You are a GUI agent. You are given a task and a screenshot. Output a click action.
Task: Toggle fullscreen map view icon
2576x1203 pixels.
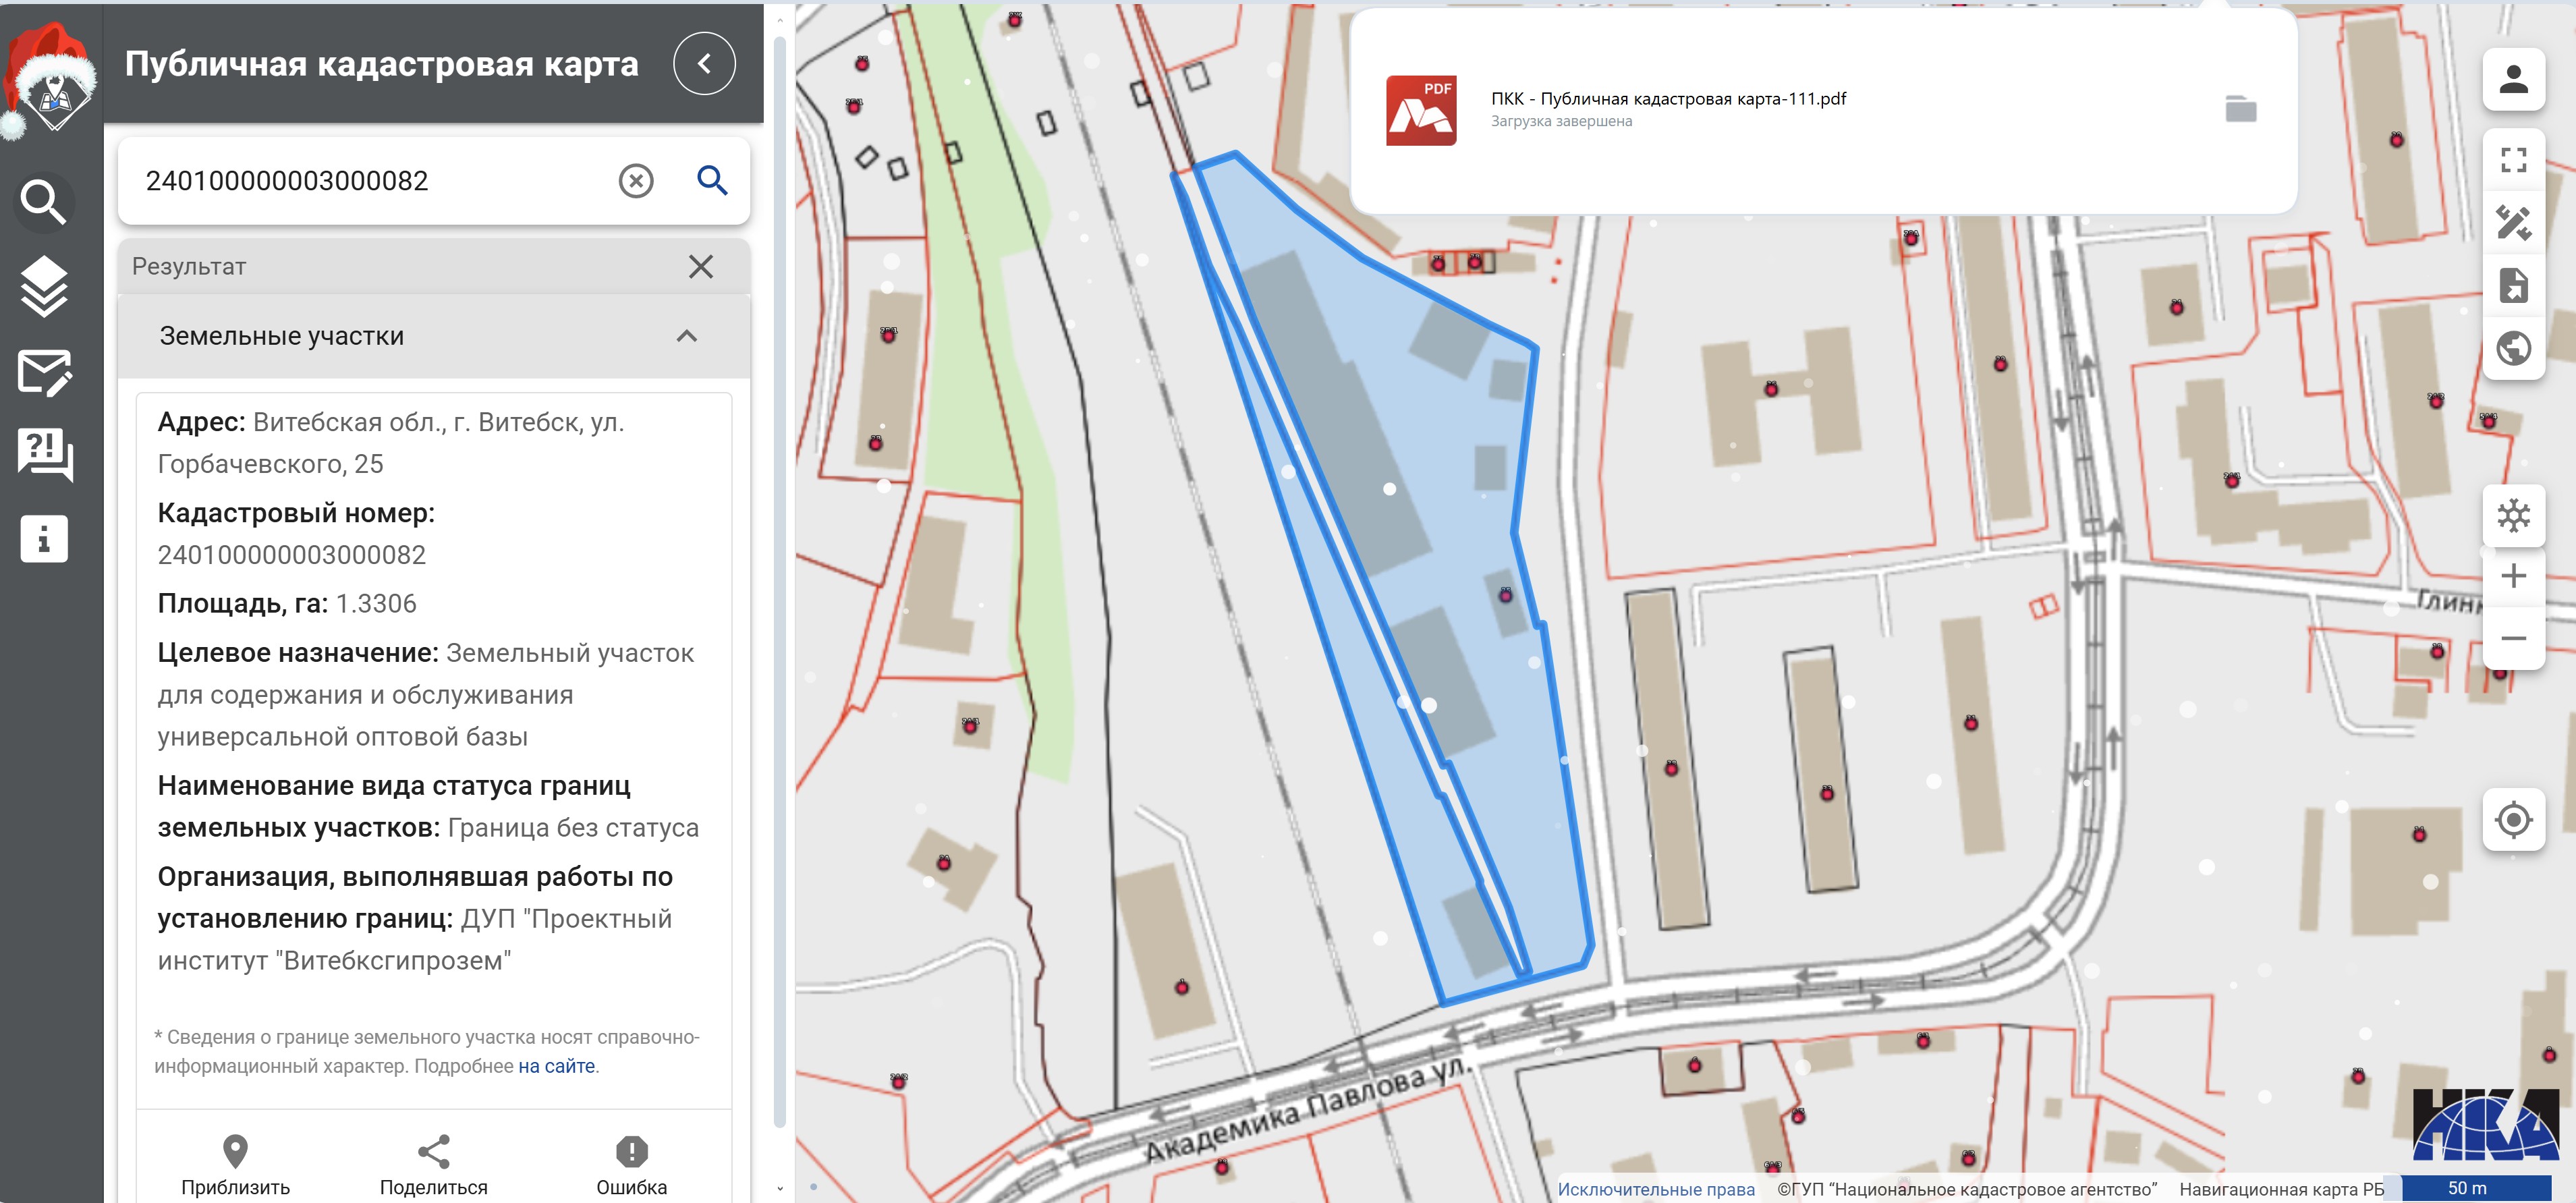tap(2513, 160)
